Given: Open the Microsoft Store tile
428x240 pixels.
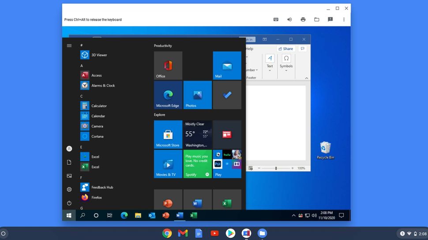Looking at the screenshot, I should 168,135.
